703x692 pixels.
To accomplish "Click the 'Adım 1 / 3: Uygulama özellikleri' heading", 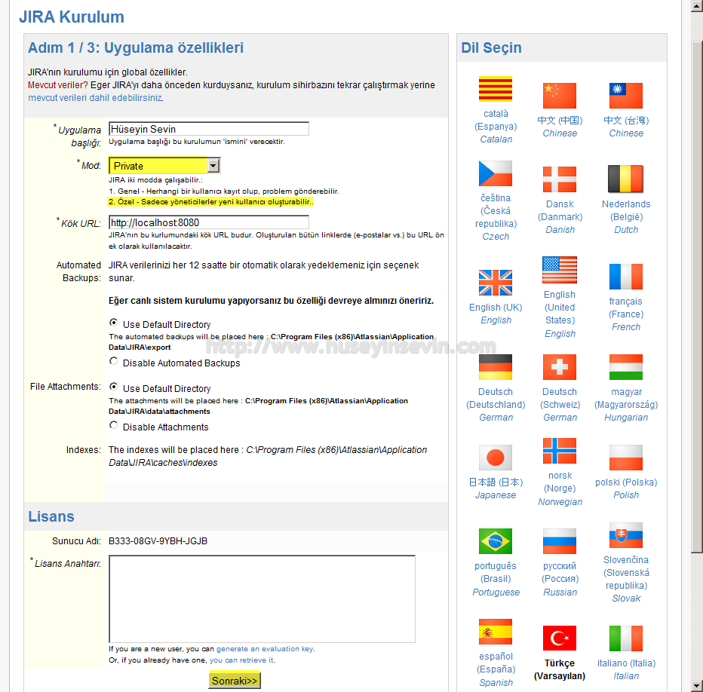I will [136, 47].
